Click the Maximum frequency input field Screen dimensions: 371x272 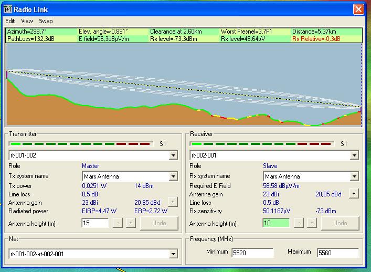(x=337, y=253)
